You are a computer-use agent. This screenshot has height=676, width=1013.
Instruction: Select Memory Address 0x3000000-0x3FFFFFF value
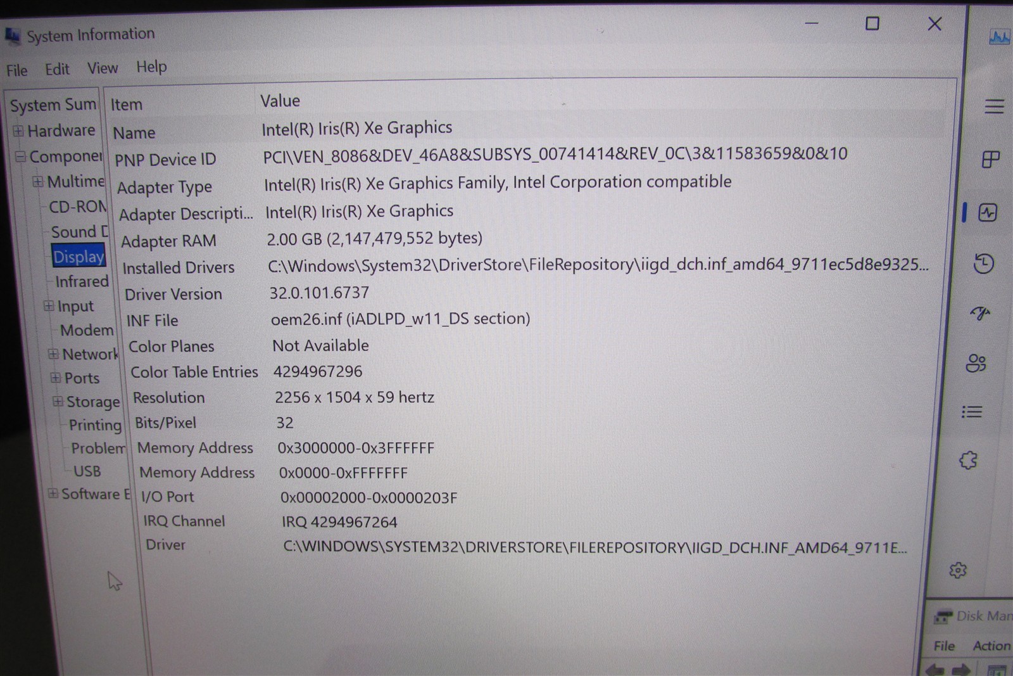coord(356,449)
